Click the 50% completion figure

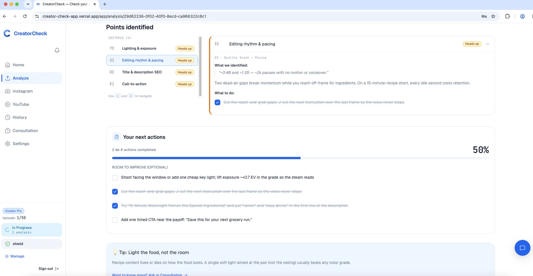tap(481, 150)
